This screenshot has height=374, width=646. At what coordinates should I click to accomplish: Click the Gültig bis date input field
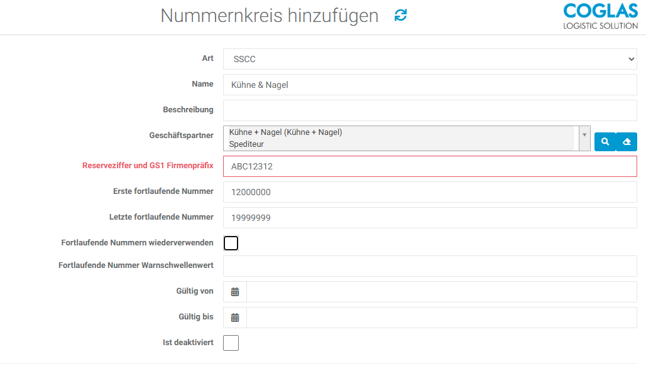click(442, 318)
